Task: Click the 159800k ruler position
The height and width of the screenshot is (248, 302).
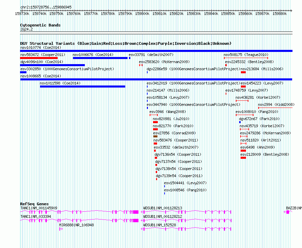Action: click(142, 14)
